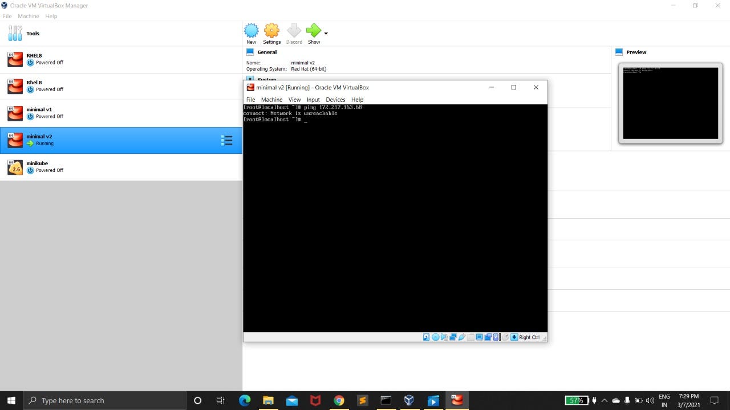Click the OneDrive cloud tray icon
This screenshot has height=410, width=730.
[616, 400]
